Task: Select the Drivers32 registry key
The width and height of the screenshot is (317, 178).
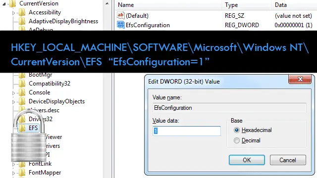Action: (x=41, y=119)
